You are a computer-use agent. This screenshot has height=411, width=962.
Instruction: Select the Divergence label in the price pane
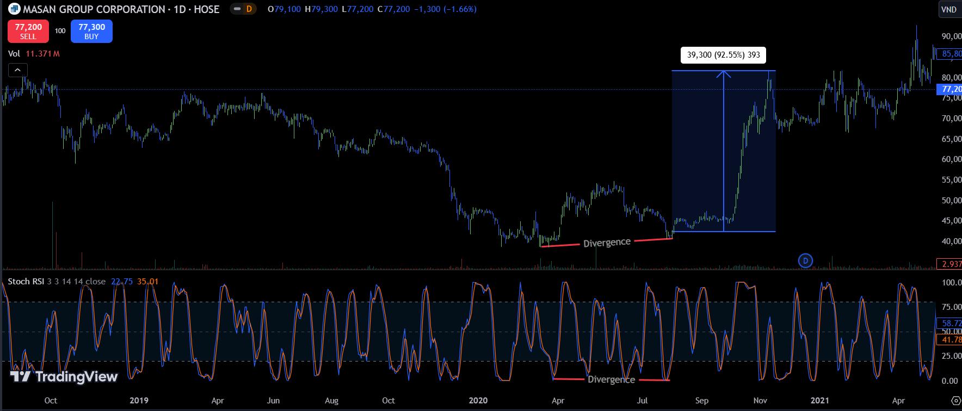(607, 242)
